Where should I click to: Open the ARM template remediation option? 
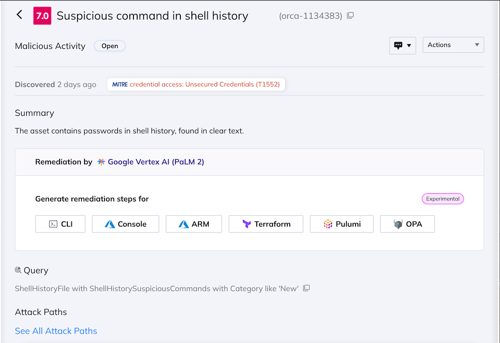[x=193, y=224]
